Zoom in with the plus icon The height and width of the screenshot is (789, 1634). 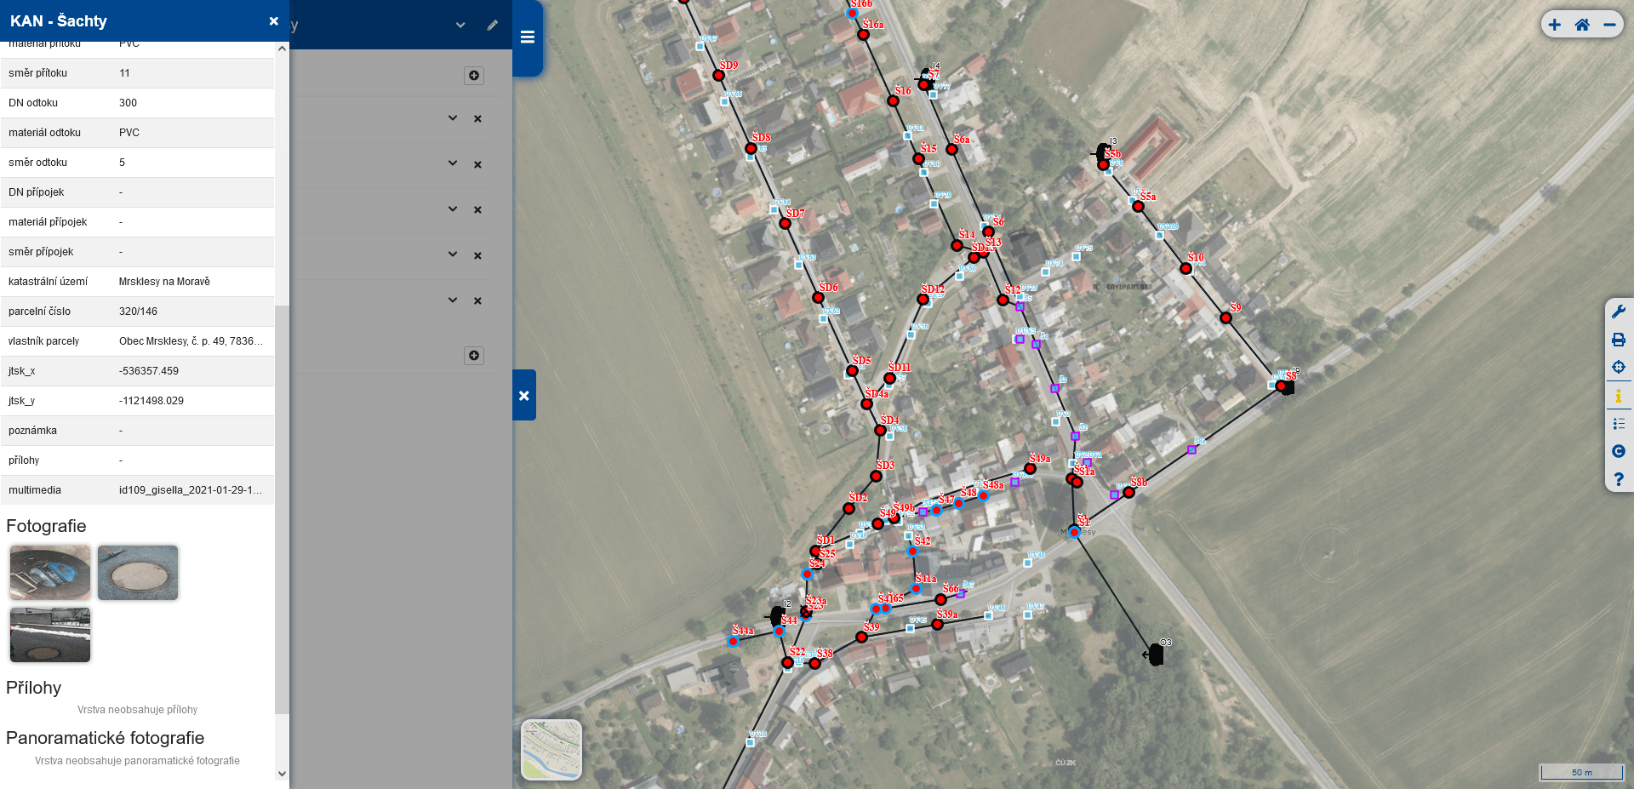pyautogui.click(x=1554, y=25)
